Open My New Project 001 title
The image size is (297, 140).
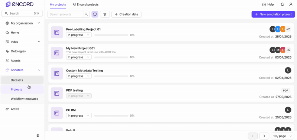pos(80,48)
